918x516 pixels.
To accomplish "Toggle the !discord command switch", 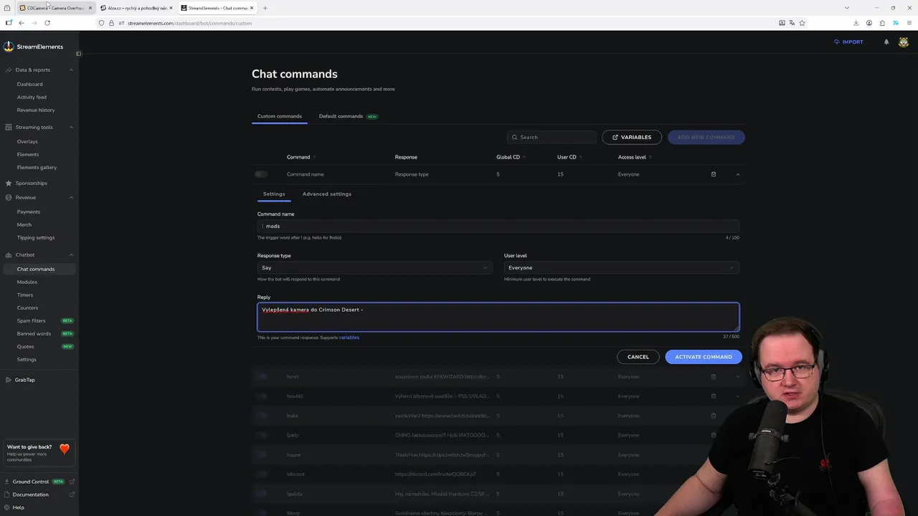I will coord(261,474).
